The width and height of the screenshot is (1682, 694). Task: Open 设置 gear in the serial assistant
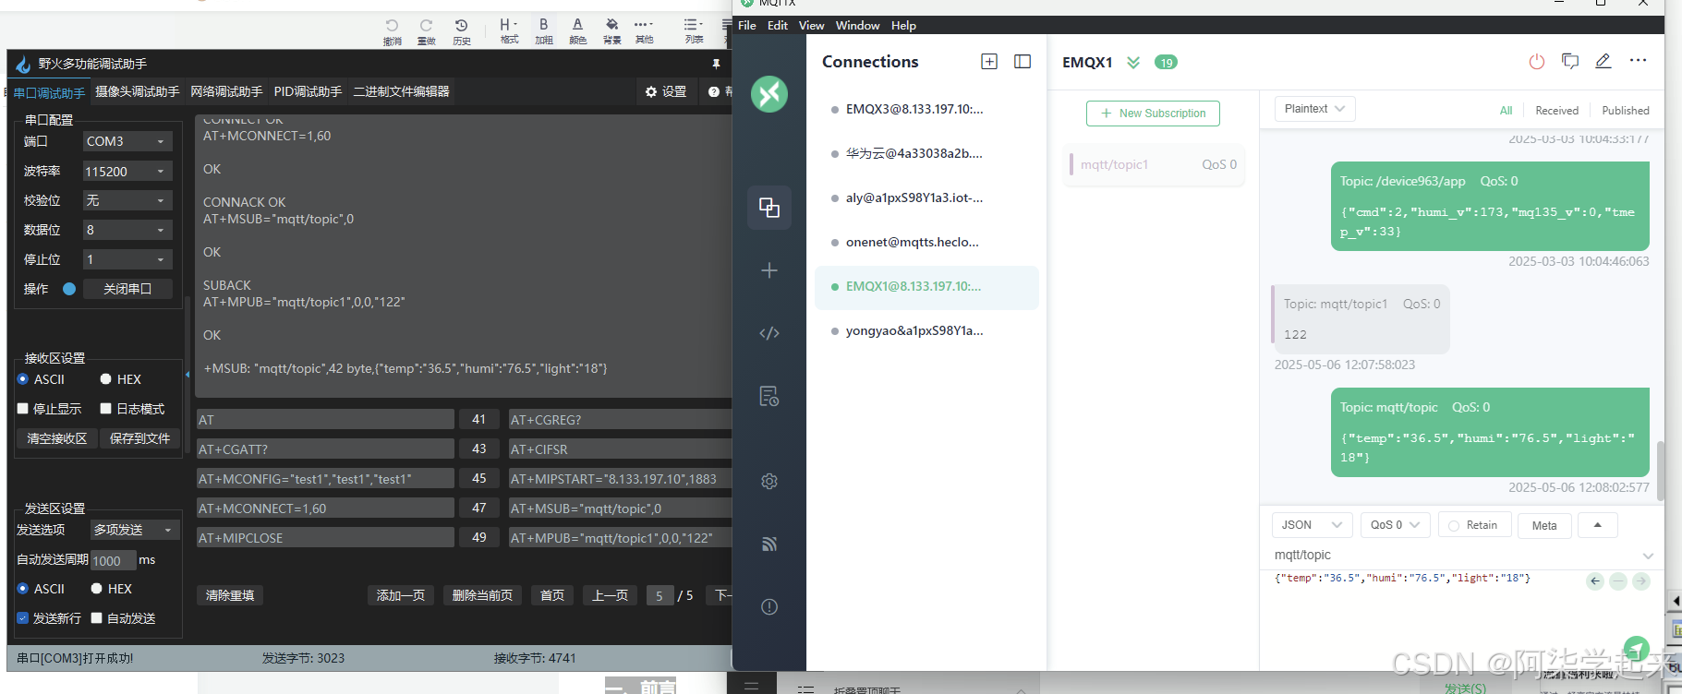[666, 91]
